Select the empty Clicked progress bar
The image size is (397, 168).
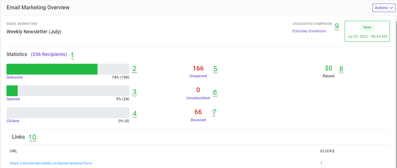68,113
